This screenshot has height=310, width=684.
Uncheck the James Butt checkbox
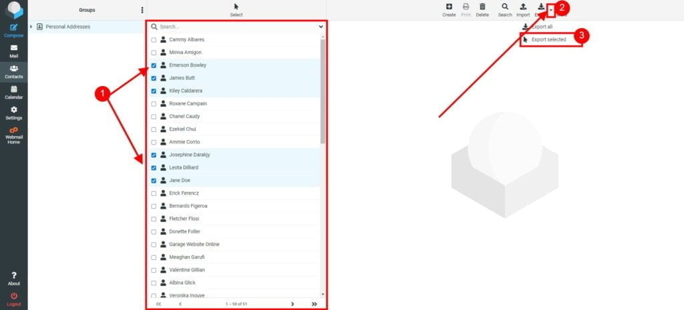pyautogui.click(x=154, y=79)
